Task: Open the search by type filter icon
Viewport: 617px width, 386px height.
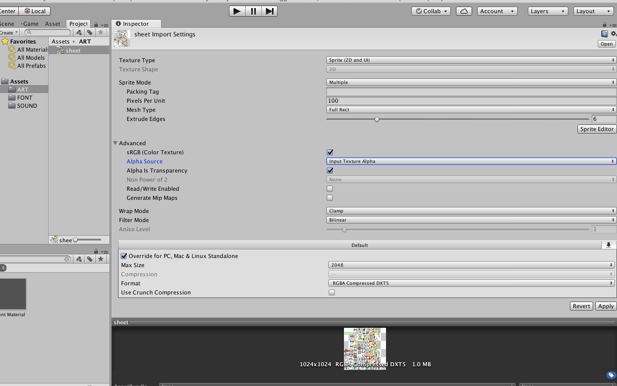Action: [79, 32]
